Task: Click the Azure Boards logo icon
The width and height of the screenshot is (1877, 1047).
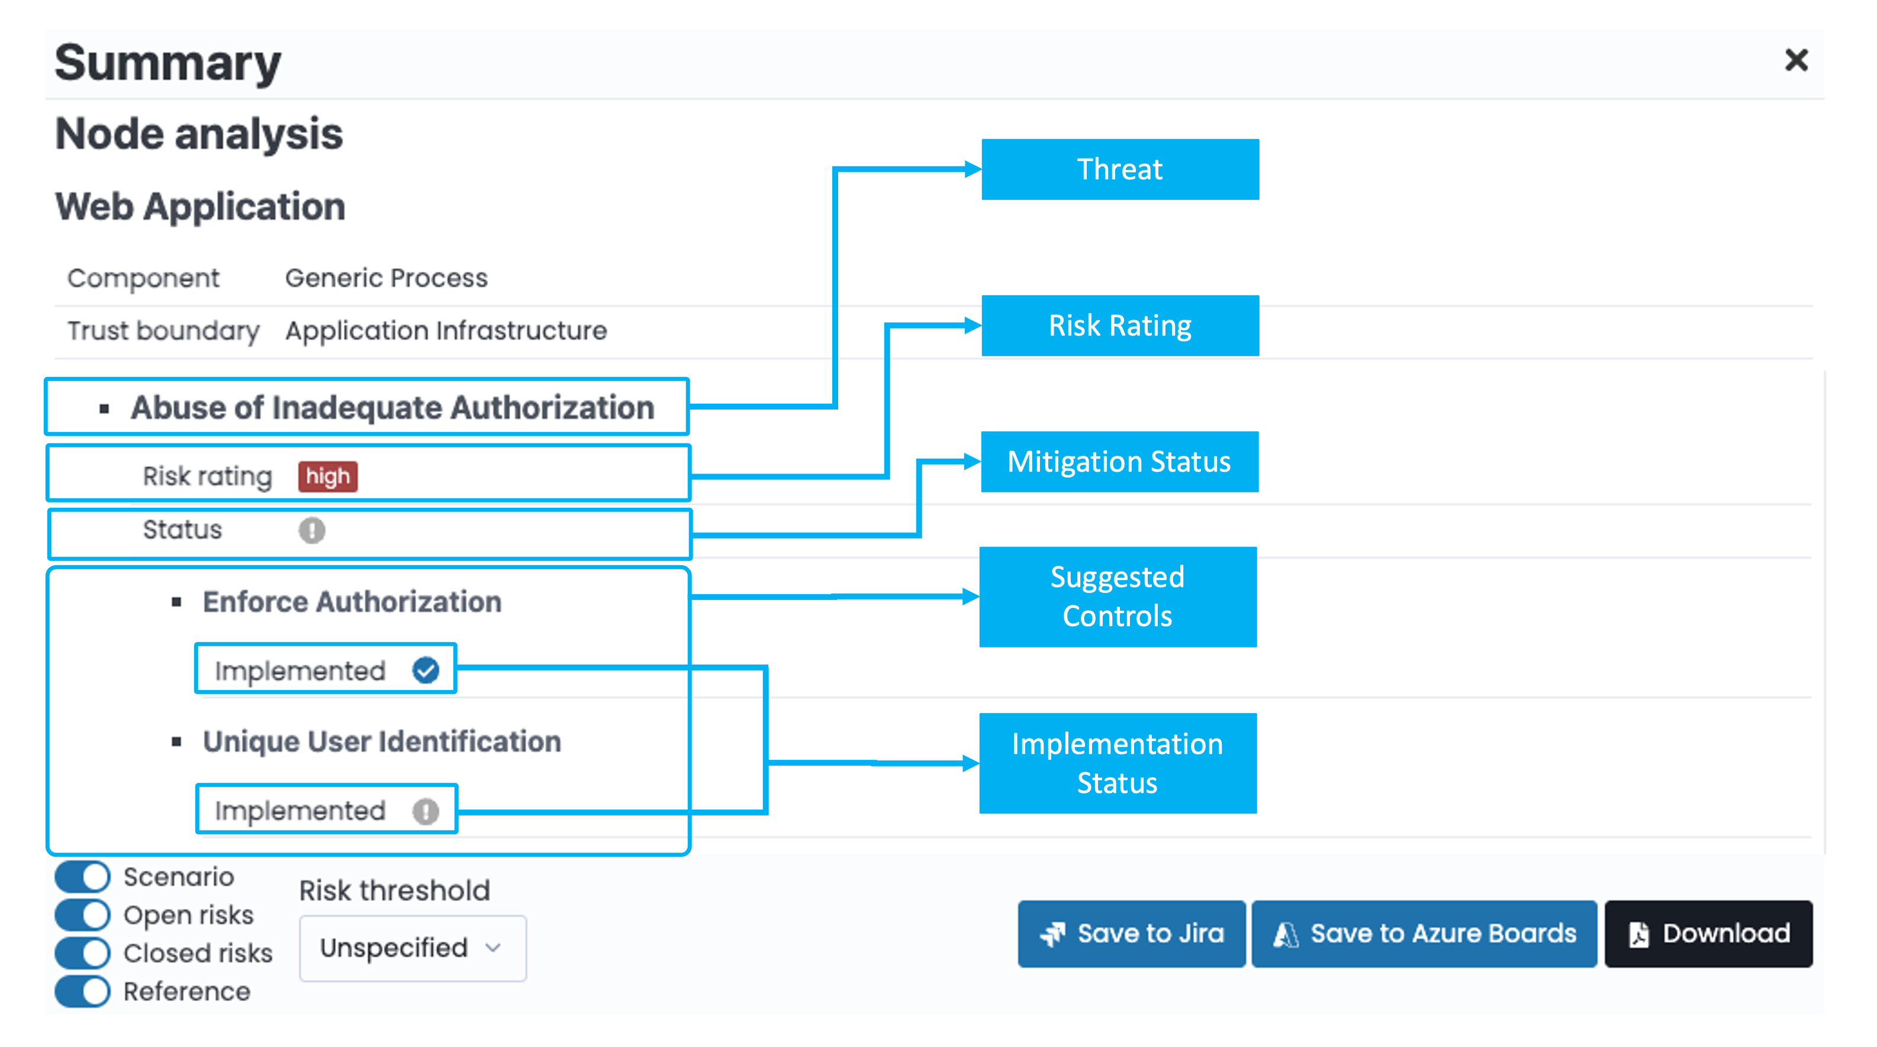Action: pos(1285,934)
